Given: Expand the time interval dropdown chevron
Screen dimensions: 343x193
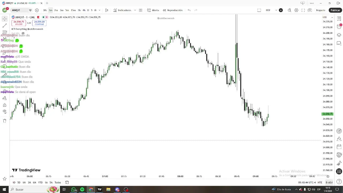Looking at the screenshot, I should [x=99, y=10].
